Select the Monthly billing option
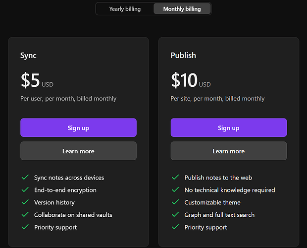The image size is (307, 248). (182, 9)
